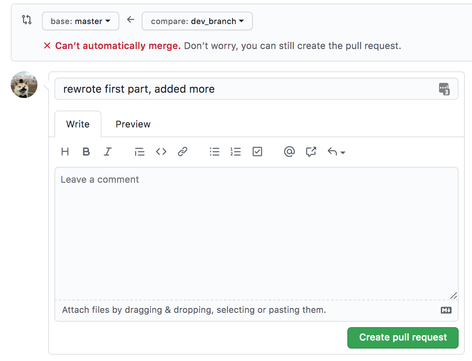This screenshot has height=361, width=472.
Task: Click the heading formatting icon
Action: [65, 152]
